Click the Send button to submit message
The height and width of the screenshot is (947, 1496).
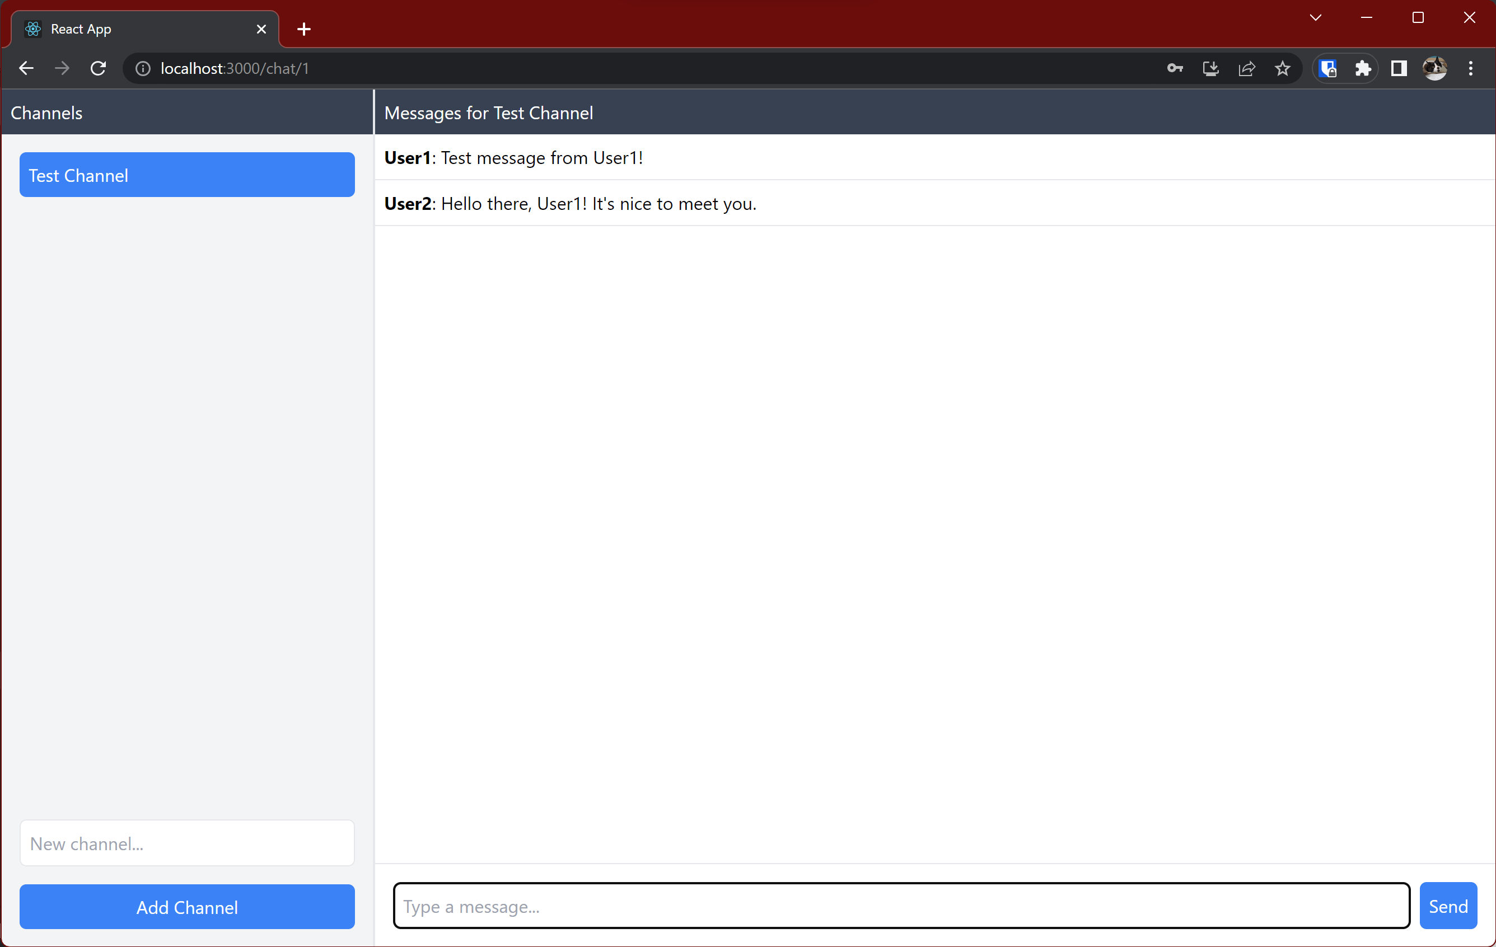(x=1448, y=906)
